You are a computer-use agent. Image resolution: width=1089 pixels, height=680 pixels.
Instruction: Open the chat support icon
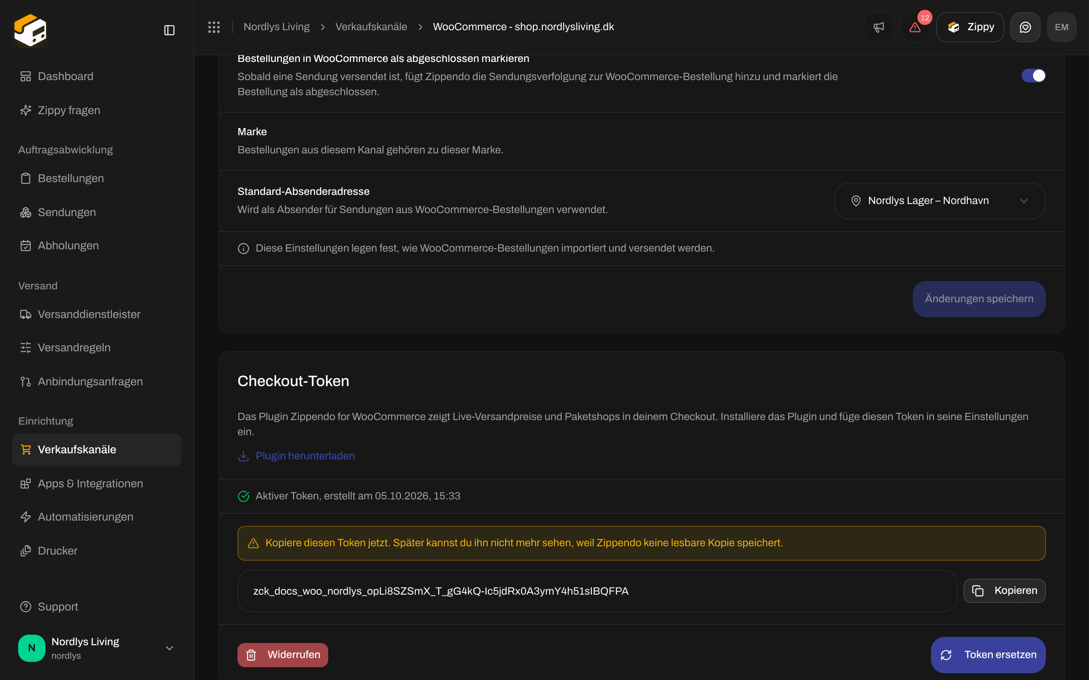[x=1025, y=27]
